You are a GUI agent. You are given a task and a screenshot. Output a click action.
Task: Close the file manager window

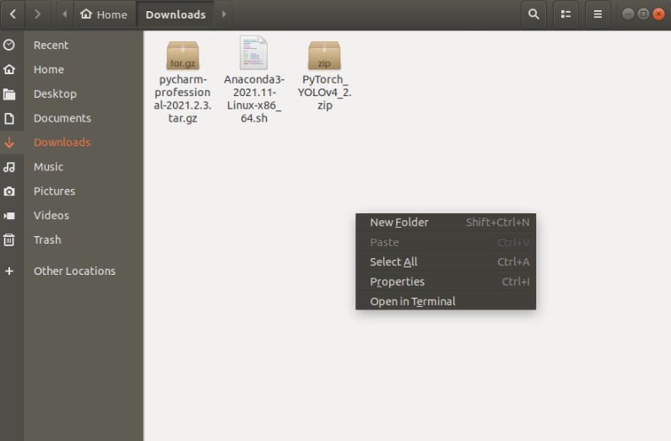658,14
